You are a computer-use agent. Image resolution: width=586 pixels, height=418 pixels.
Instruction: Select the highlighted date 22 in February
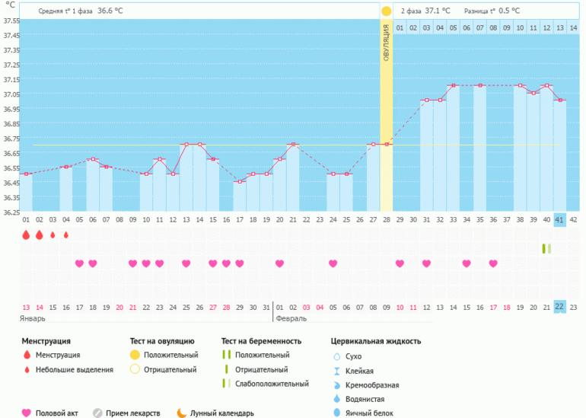(x=559, y=306)
